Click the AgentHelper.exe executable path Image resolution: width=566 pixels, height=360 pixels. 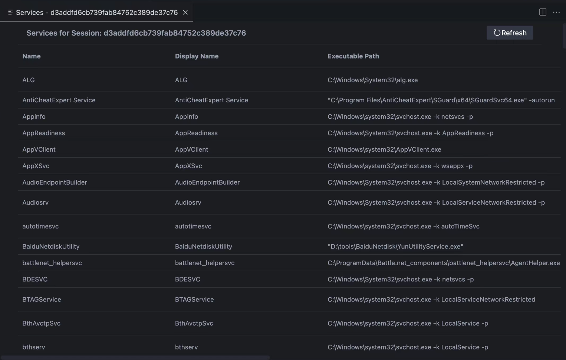click(x=444, y=263)
